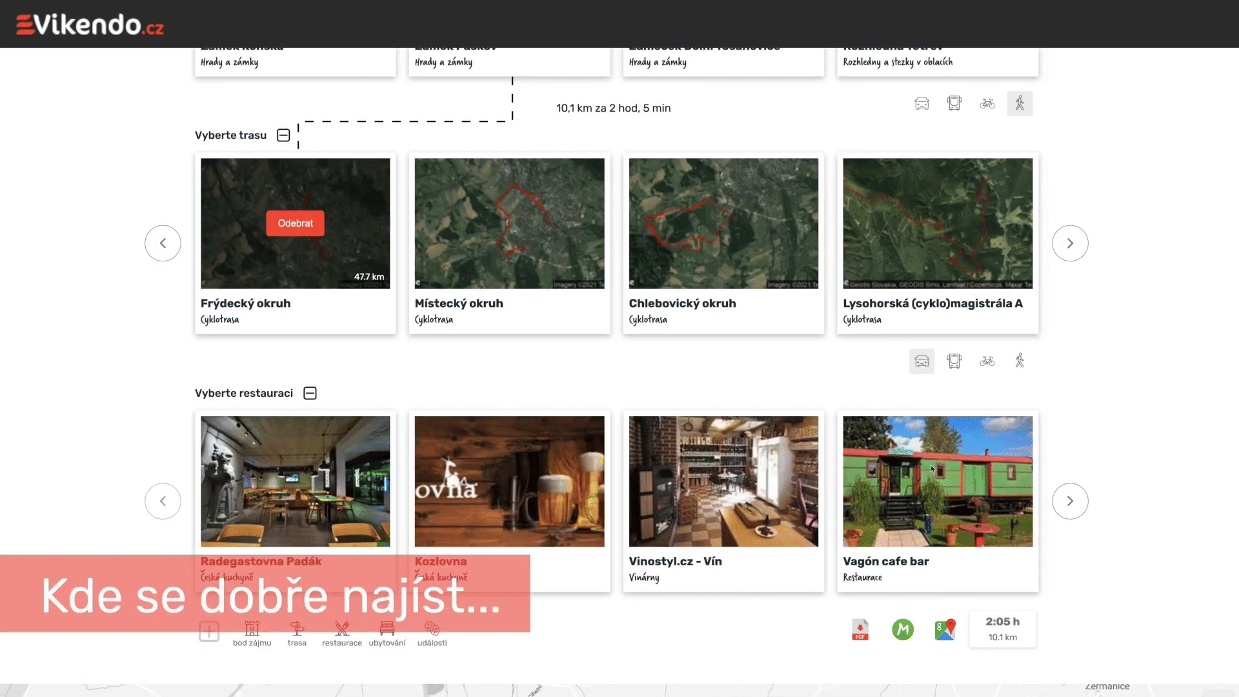
Task: Select the Vagón cafe bar photo
Action: pos(937,481)
